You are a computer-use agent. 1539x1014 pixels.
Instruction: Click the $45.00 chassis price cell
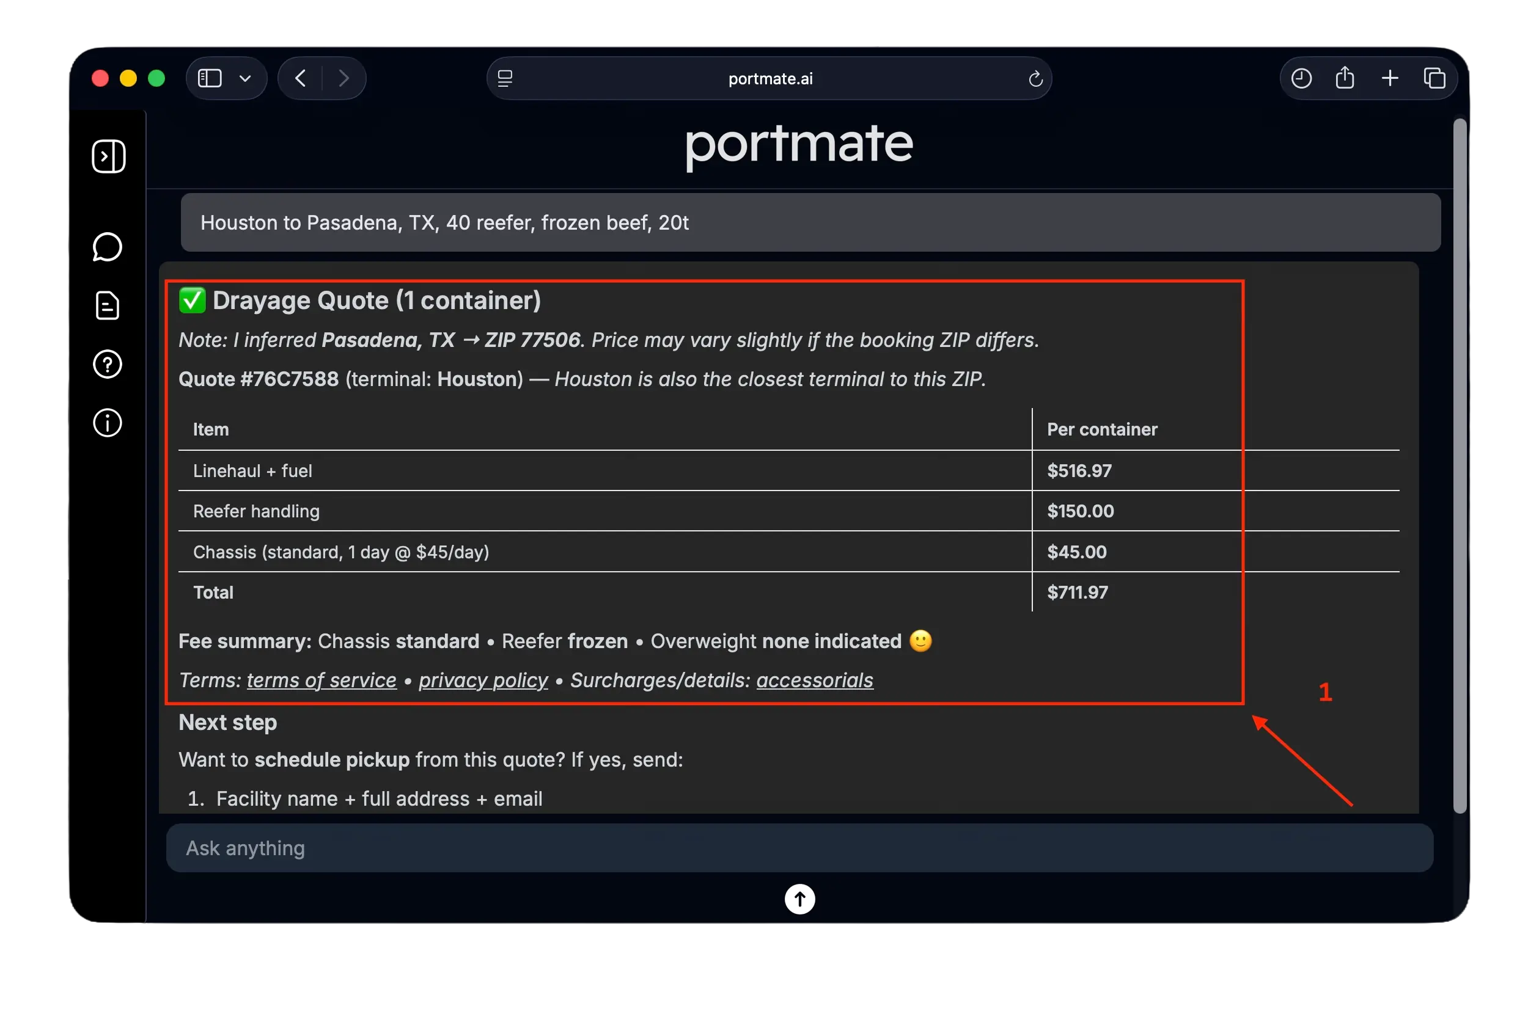pos(1076,552)
